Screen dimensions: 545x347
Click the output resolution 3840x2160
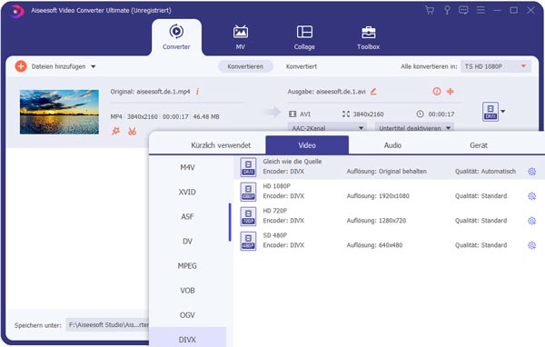(x=368, y=114)
